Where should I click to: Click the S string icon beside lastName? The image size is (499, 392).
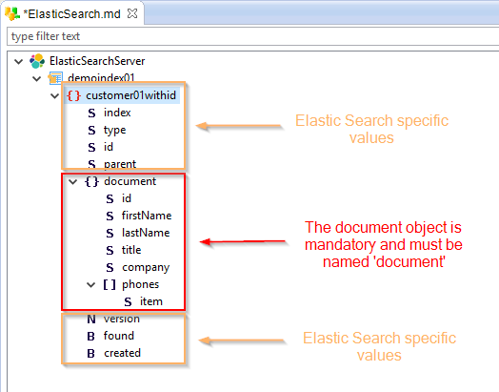pyautogui.click(x=110, y=234)
